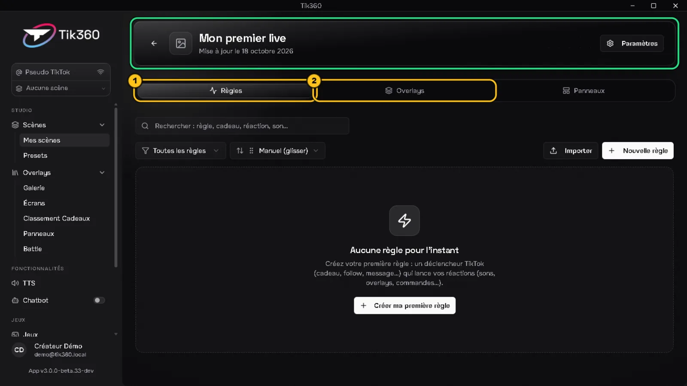Click the App v3.0.0-beta.33-dev version text
Screen dimensions: 687x386
click(61, 371)
